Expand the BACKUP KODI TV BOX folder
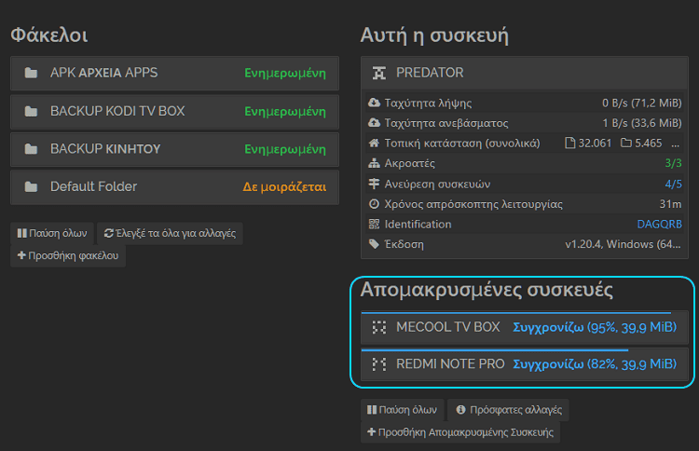The image size is (699, 451). (175, 112)
